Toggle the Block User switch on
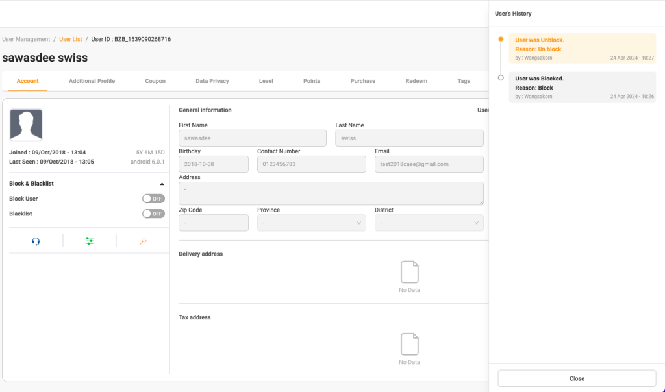The width and height of the screenshot is (665, 392). [153, 199]
